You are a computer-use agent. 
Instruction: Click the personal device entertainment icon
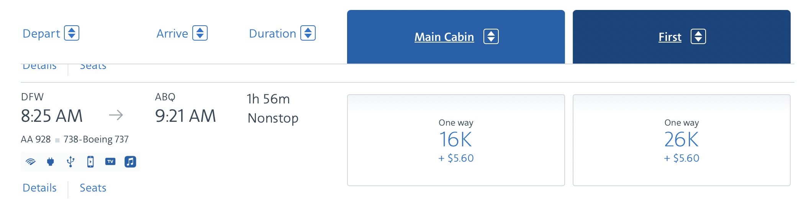click(x=90, y=162)
